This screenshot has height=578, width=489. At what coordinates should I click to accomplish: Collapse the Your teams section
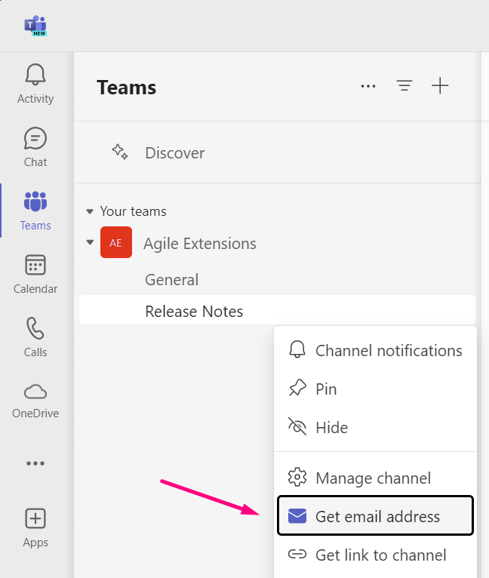coord(90,211)
